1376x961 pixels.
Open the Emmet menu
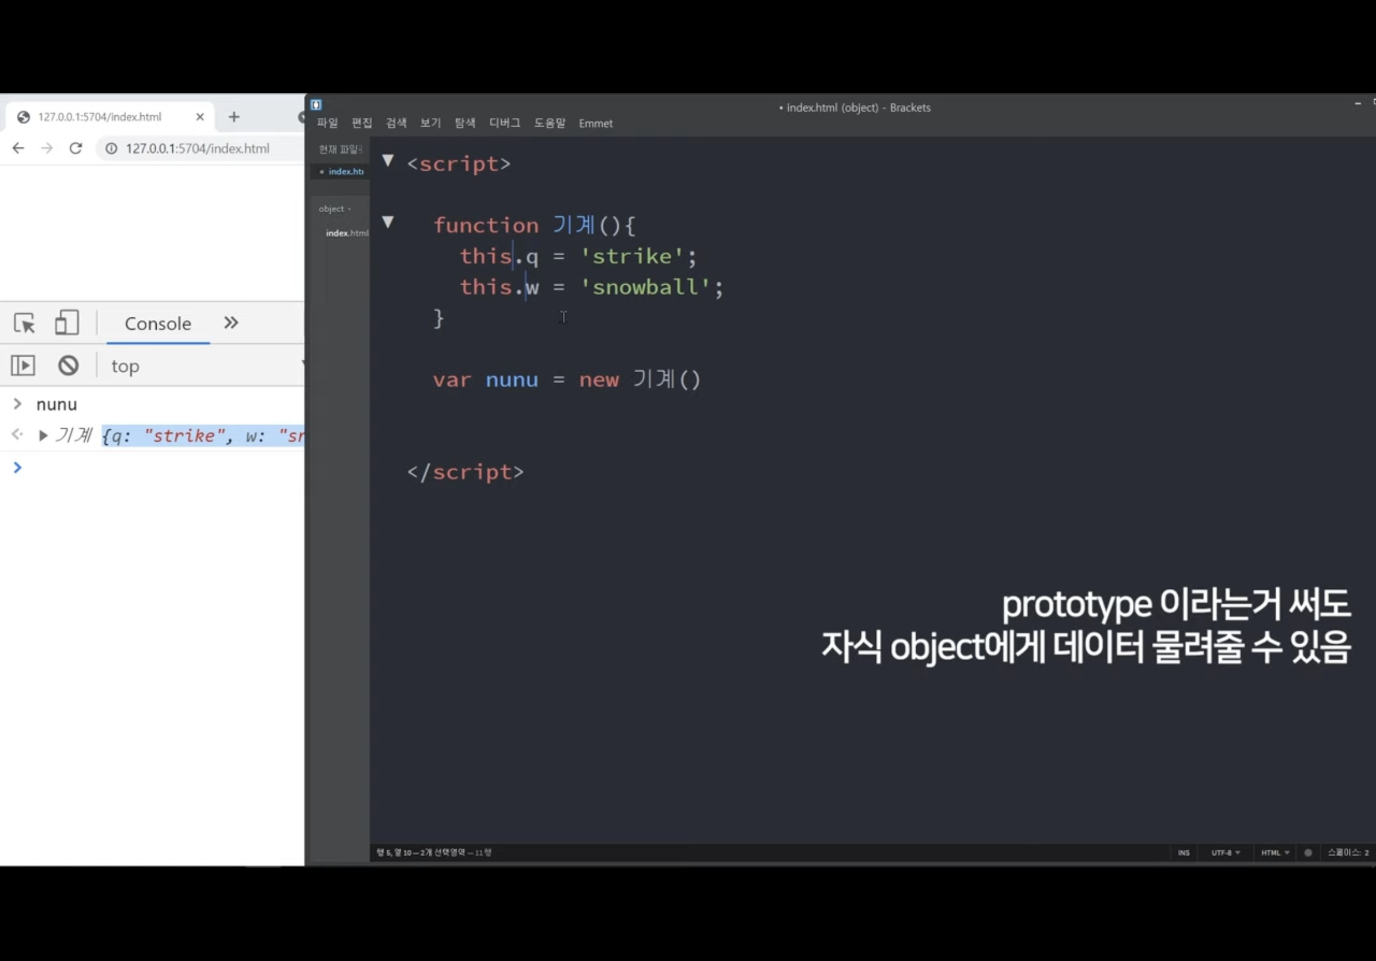point(595,123)
